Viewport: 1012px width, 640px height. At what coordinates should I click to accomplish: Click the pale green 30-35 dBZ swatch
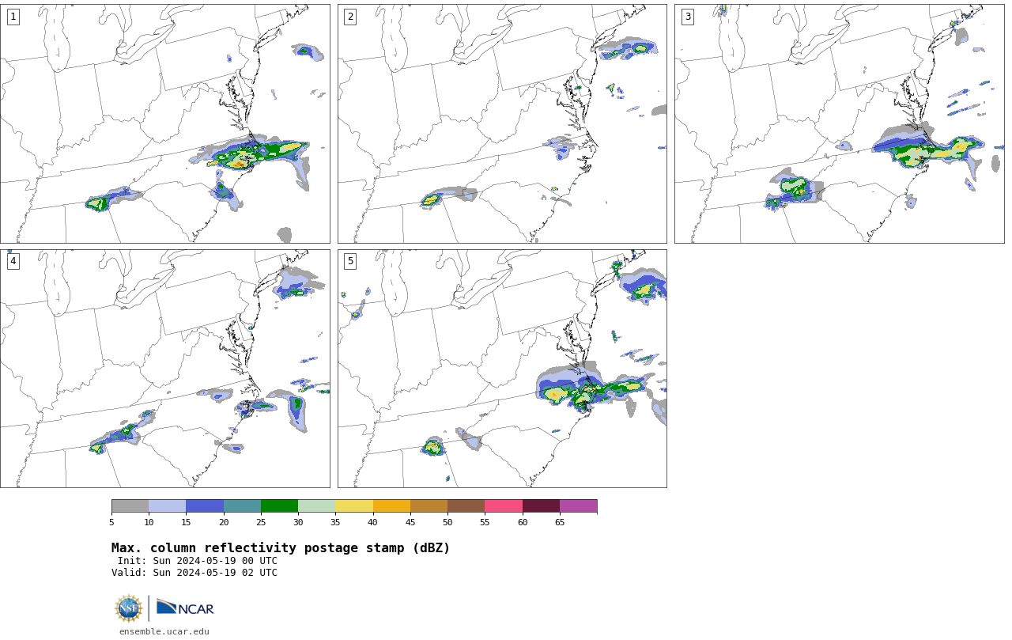coord(316,506)
